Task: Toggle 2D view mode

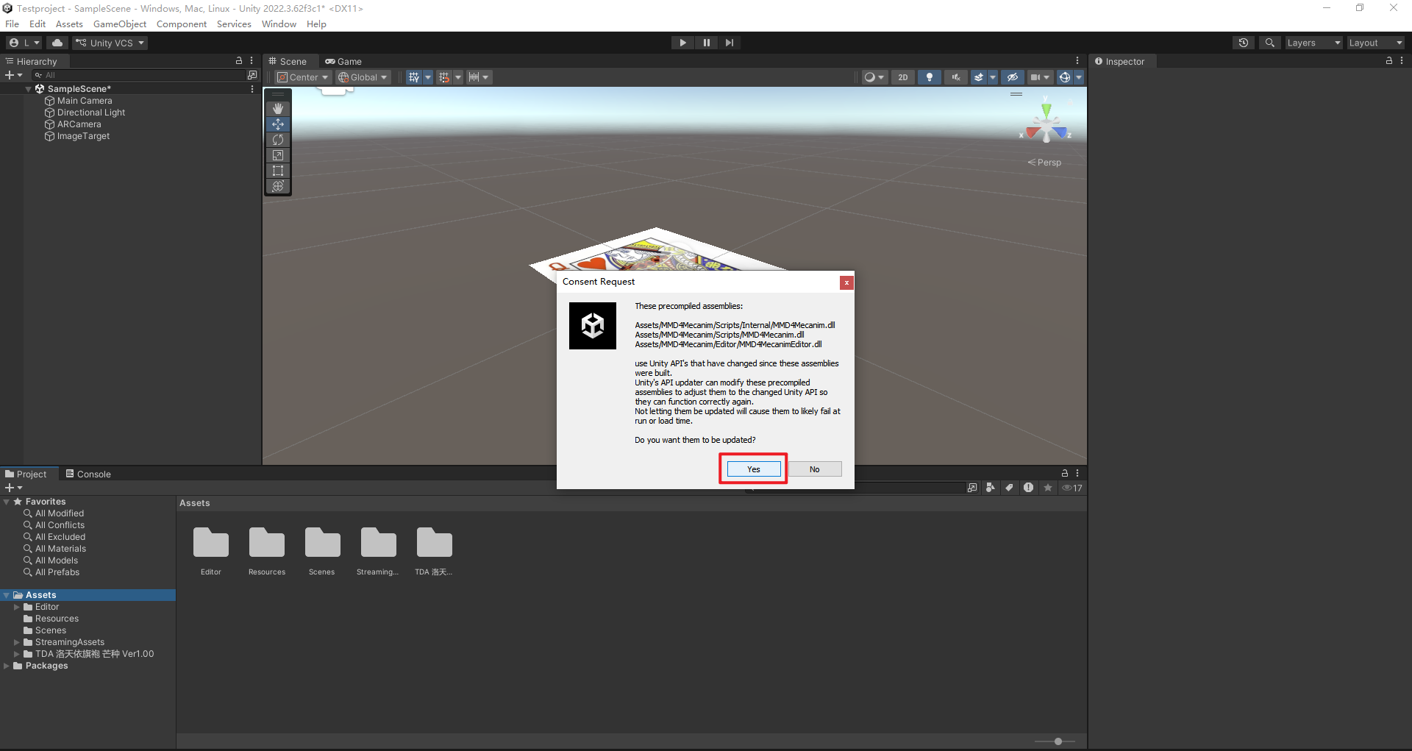Action: click(903, 77)
